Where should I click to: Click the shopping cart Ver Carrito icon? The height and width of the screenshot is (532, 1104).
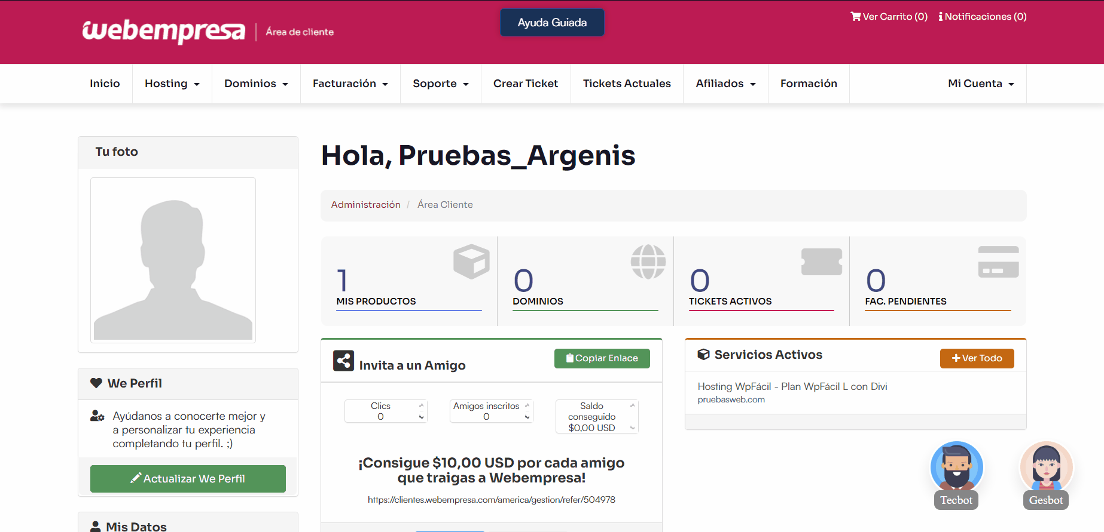(856, 17)
